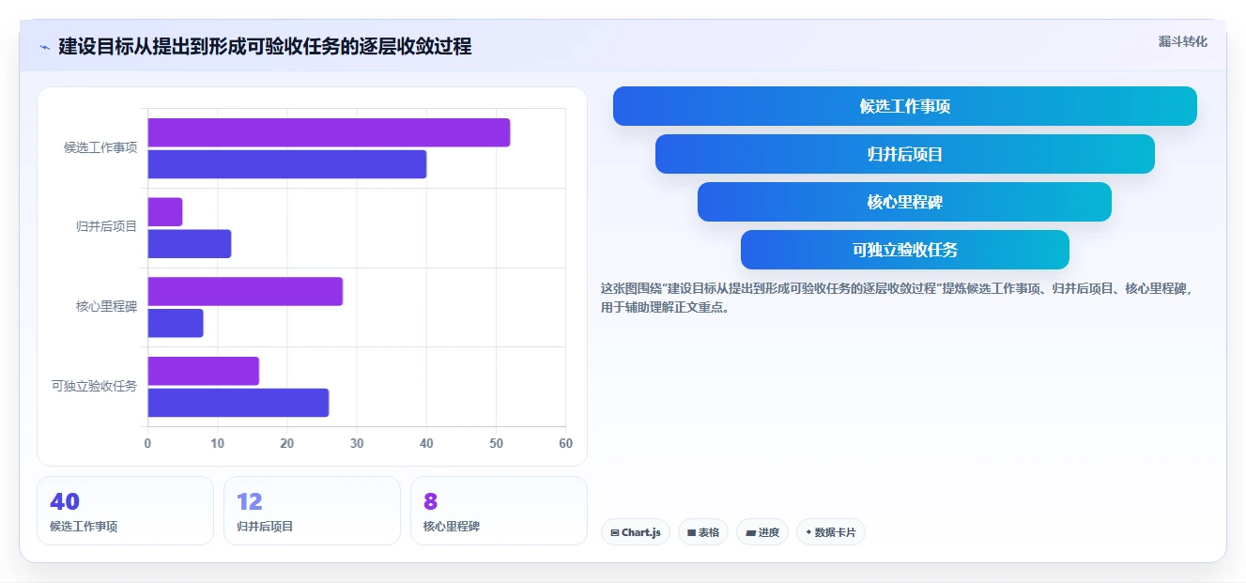The image size is (1246, 583).
Task: Select the 可独立验收任务 funnel stage
Action: click(905, 250)
